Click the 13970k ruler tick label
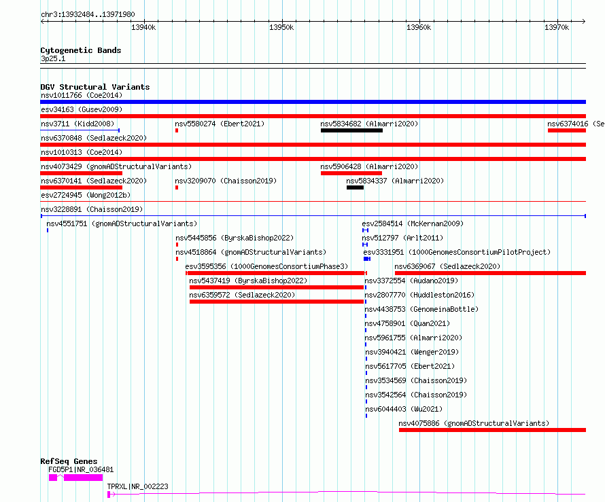The image size is (605, 502). tap(556, 27)
